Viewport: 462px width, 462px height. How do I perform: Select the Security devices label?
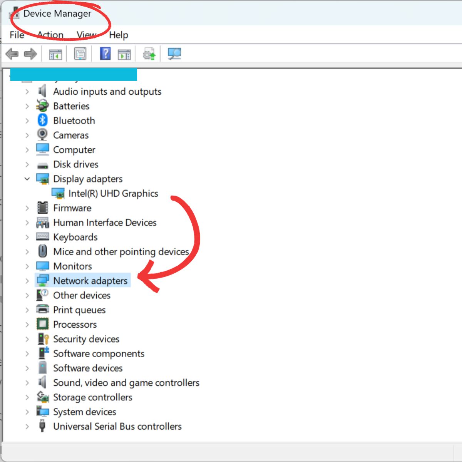86,339
